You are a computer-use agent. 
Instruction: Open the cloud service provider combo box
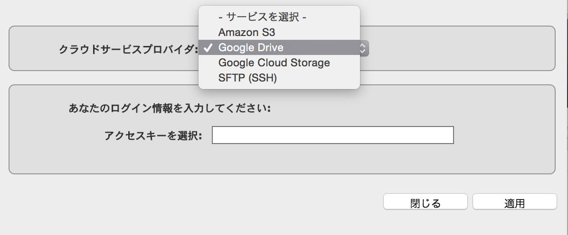click(x=284, y=48)
